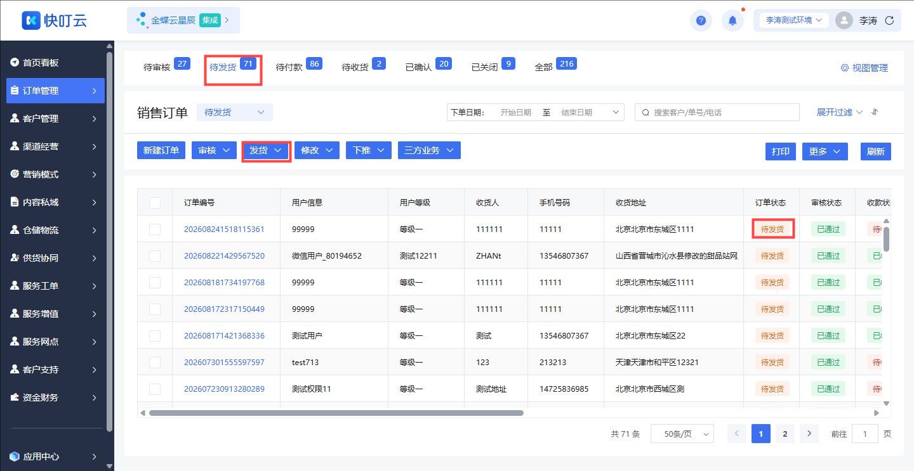Screen dimensions: 914x471
Task: Open the 下推 dropdown button
Action: pyautogui.click(x=369, y=150)
